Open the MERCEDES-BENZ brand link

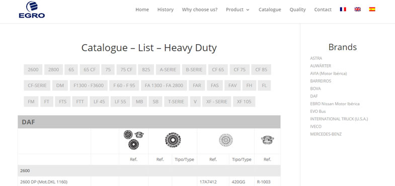pos(326,134)
